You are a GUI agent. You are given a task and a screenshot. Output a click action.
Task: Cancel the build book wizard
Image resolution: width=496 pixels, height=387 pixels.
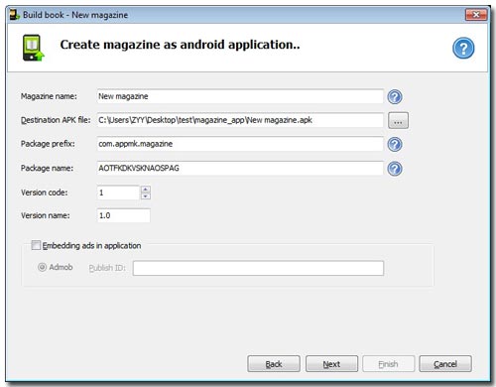pos(445,364)
